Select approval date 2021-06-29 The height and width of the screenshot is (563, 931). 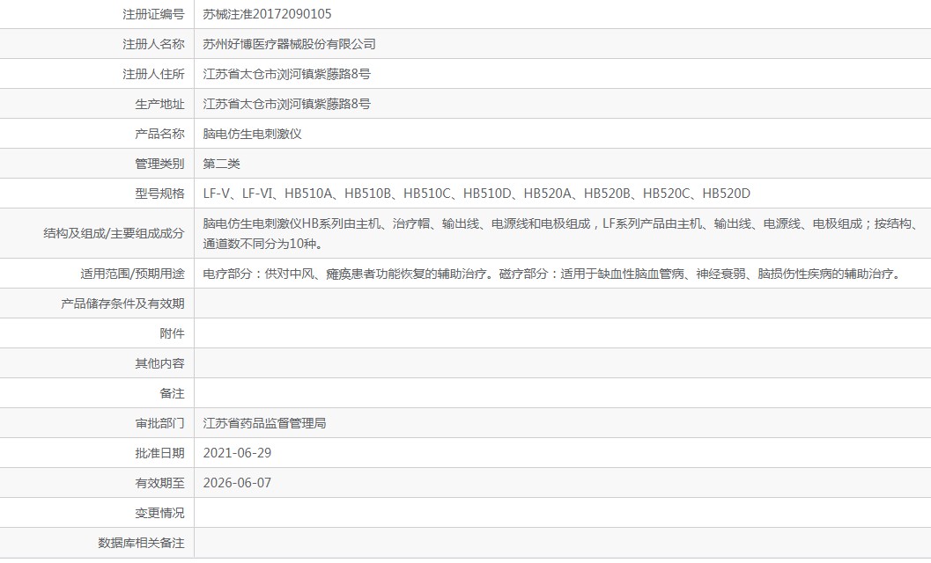point(237,453)
